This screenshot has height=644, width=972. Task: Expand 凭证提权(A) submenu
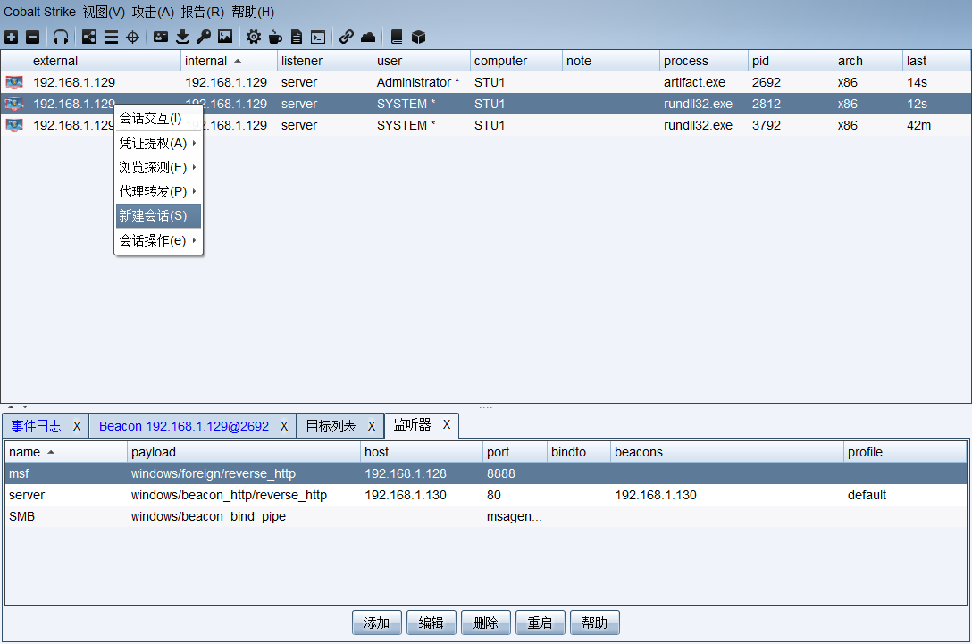(159, 143)
